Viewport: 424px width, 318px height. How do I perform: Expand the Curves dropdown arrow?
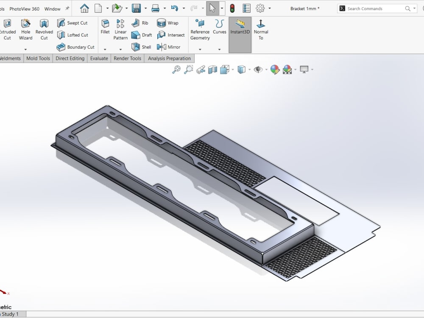pos(219,50)
